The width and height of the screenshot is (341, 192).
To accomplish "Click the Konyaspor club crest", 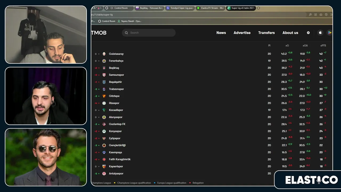I will (104, 131).
